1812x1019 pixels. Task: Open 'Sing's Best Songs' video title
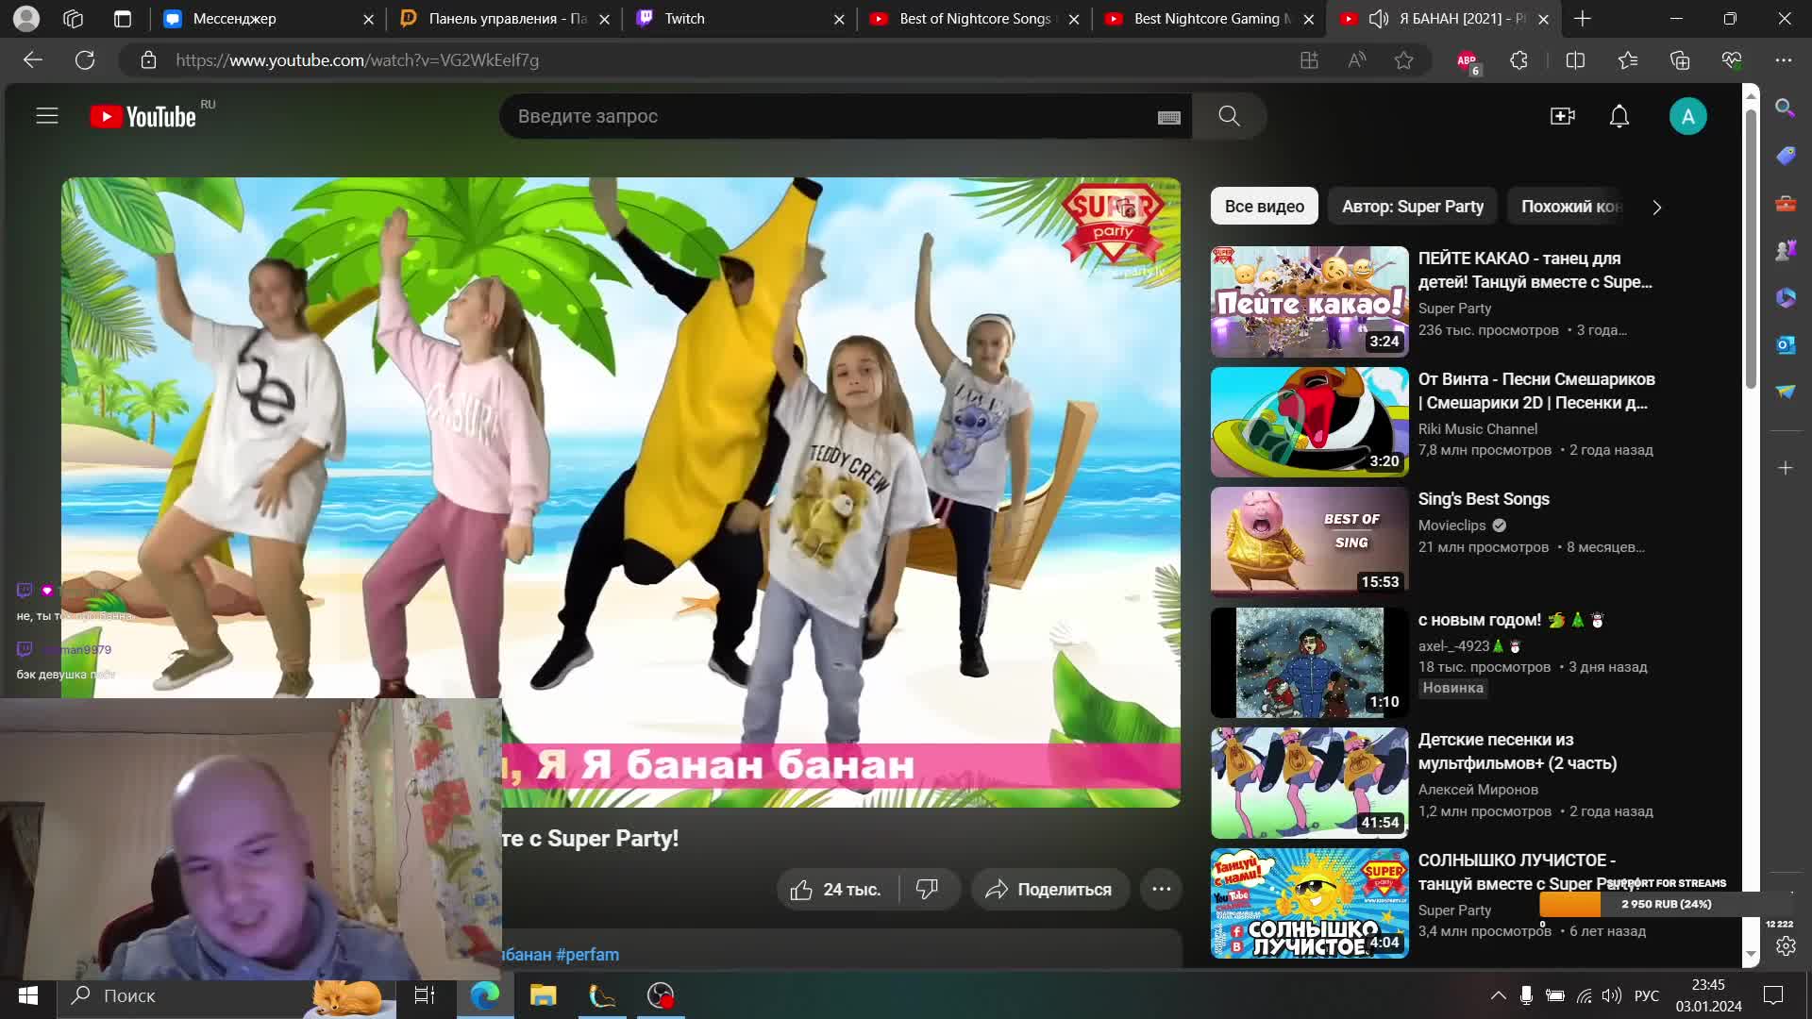coord(1484,498)
